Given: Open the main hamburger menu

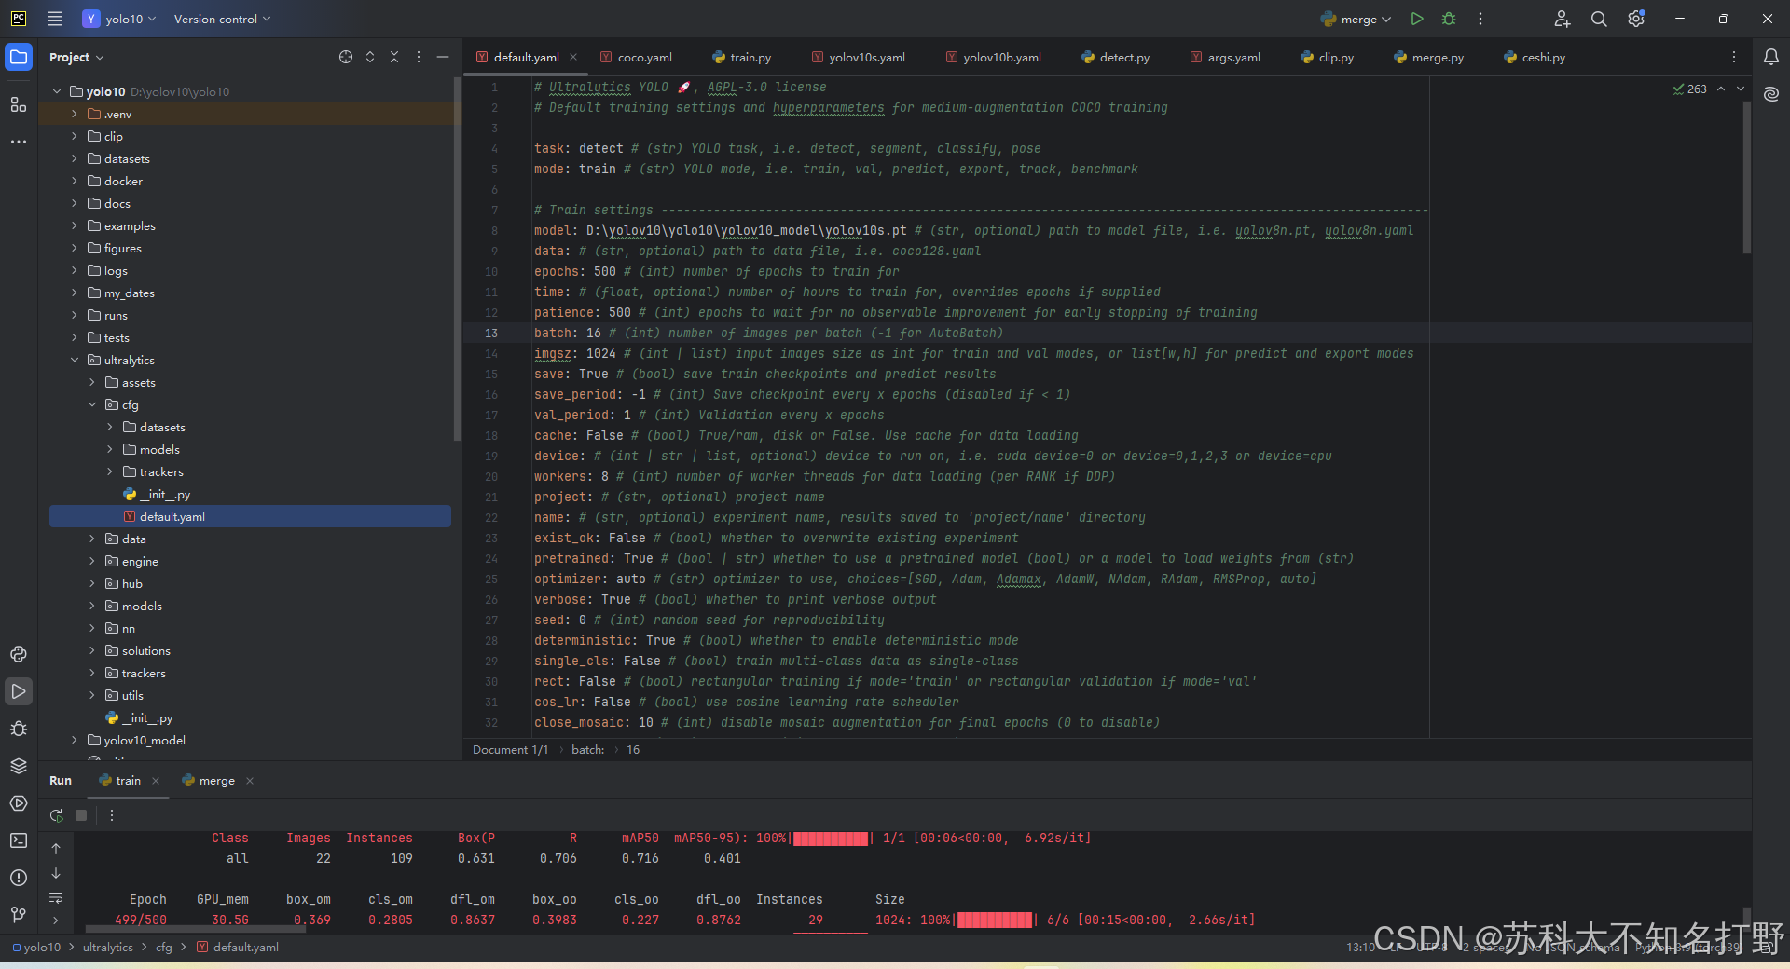Looking at the screenshot, I should (x=55, y=19).
